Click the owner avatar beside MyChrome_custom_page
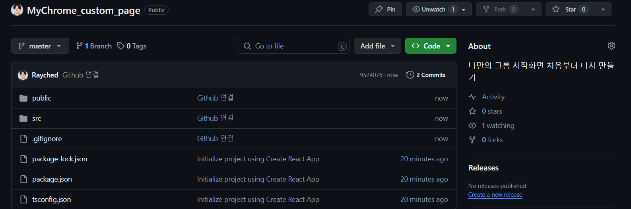Image resolution: width=631 pixels, height=209 pixels. click(x=17, y=10)
